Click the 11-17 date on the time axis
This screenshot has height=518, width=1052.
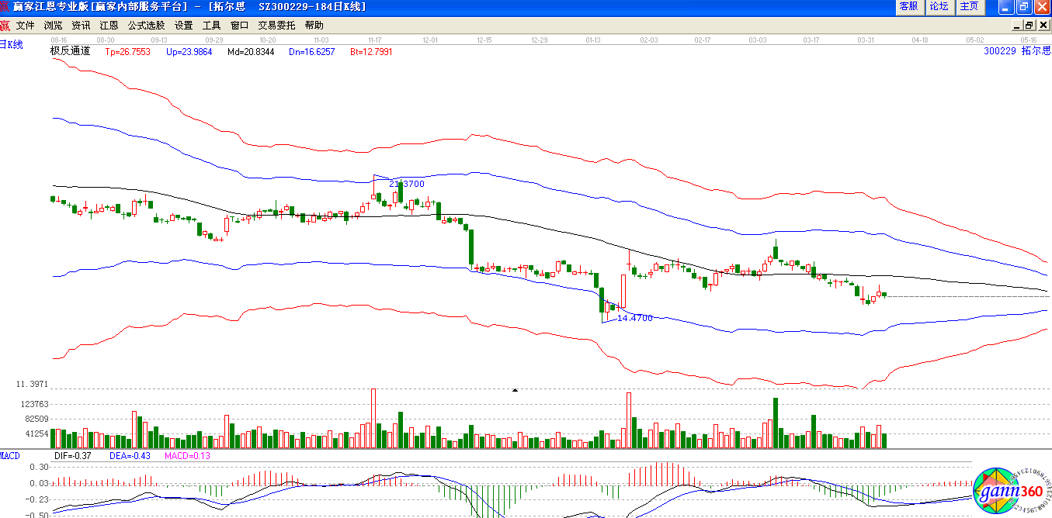376,39
